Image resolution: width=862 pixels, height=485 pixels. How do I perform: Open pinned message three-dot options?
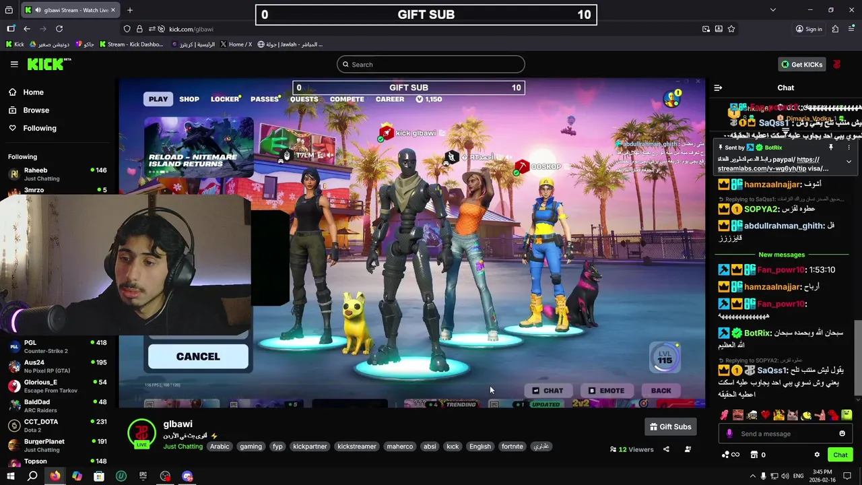coord(849,147)
